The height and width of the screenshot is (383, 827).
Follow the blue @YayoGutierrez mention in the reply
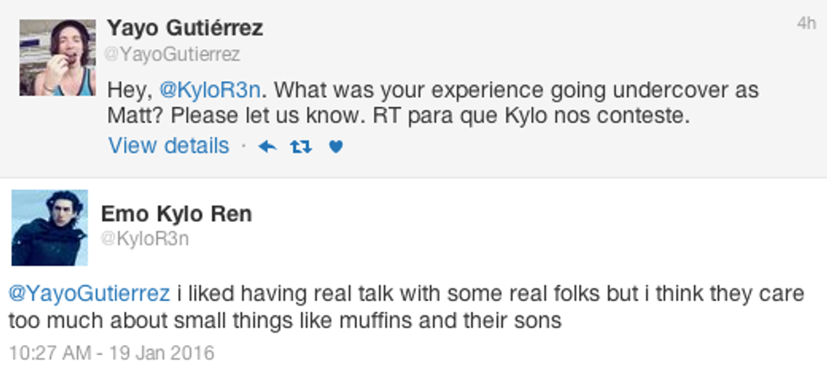point(89,294)
